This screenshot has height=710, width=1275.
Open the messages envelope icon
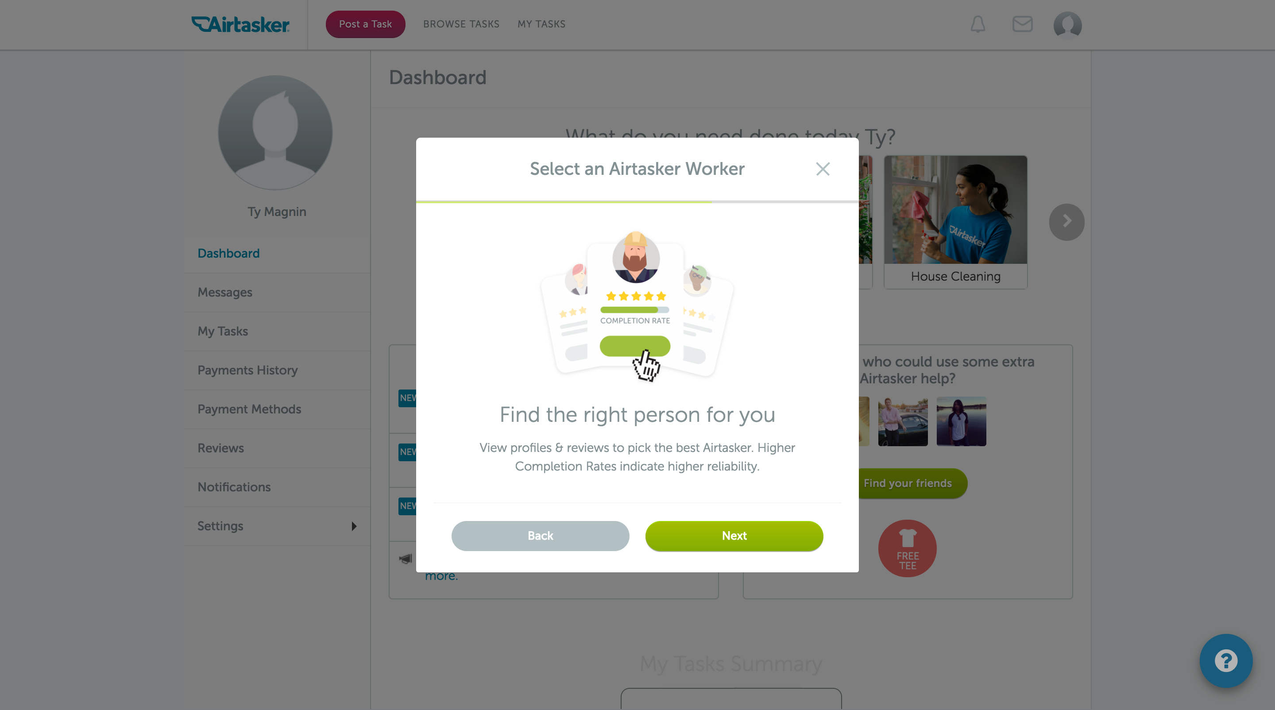pyautogui.click(x=1022, y=24)
